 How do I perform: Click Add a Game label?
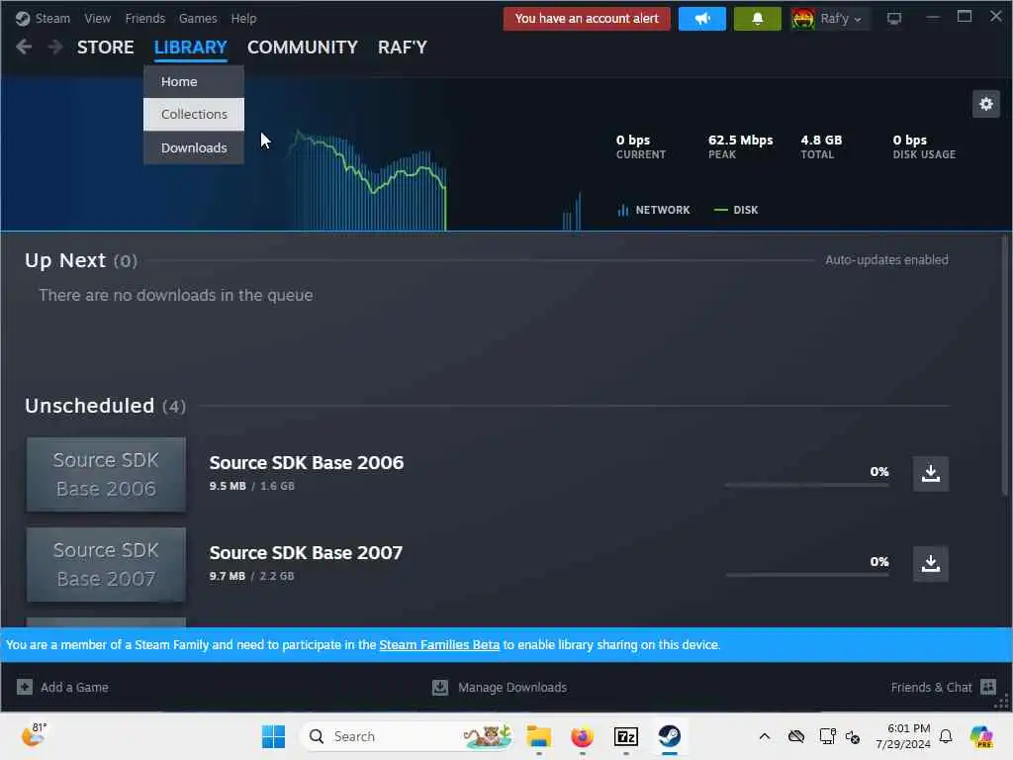click(x=74, y=688)
